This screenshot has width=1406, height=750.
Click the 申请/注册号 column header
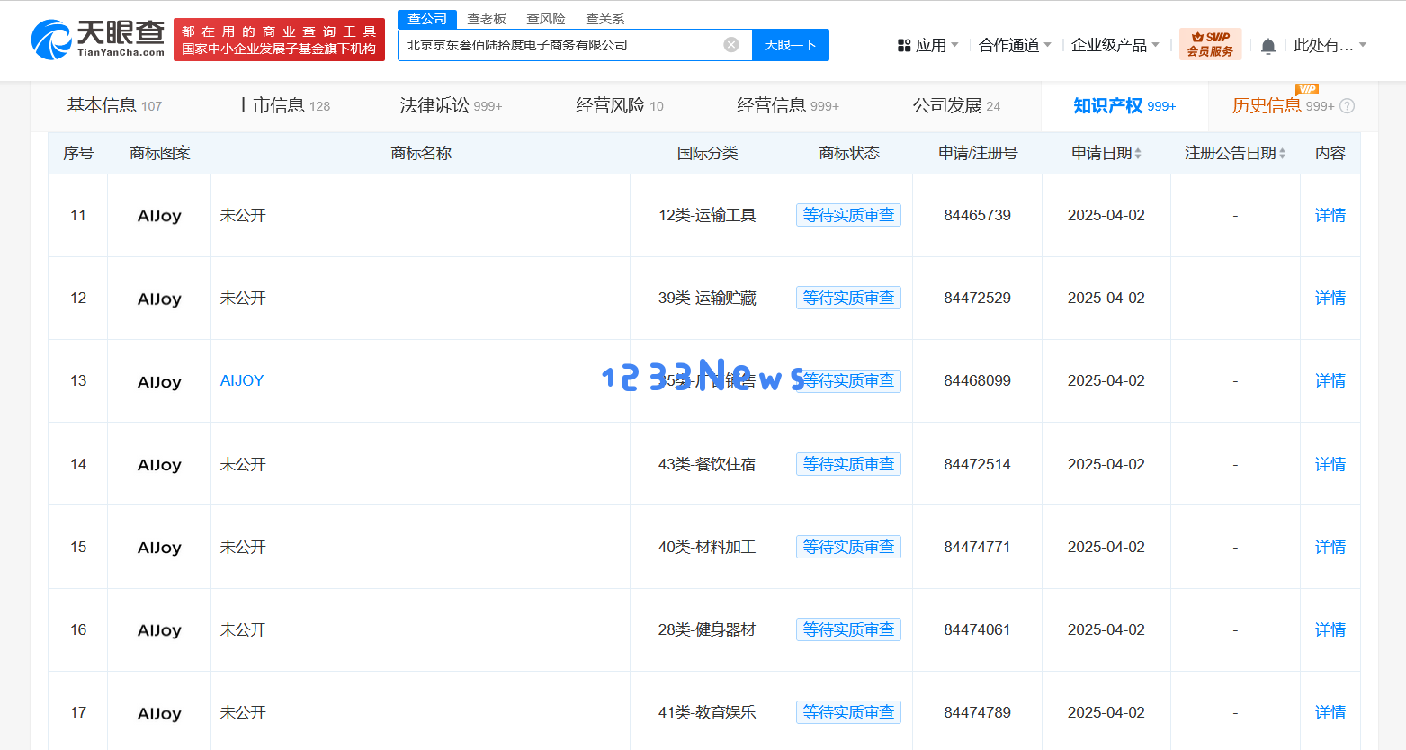(x=978, y=154)
